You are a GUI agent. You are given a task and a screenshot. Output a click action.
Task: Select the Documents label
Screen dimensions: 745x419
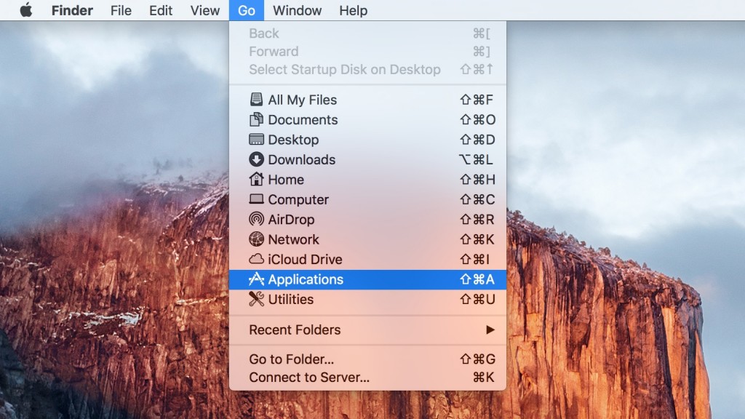point(303,120)
